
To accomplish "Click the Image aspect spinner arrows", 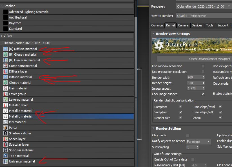I will (204, 88).
